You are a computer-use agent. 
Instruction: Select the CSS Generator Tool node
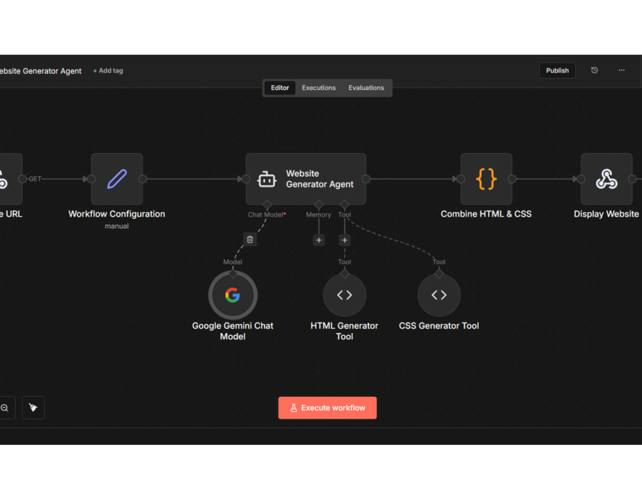(x=439, y=295)
